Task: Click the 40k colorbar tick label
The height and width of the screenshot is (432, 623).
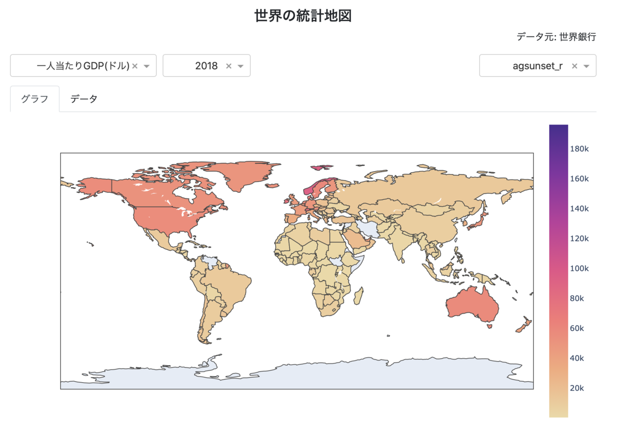Action: coord(577,358)
